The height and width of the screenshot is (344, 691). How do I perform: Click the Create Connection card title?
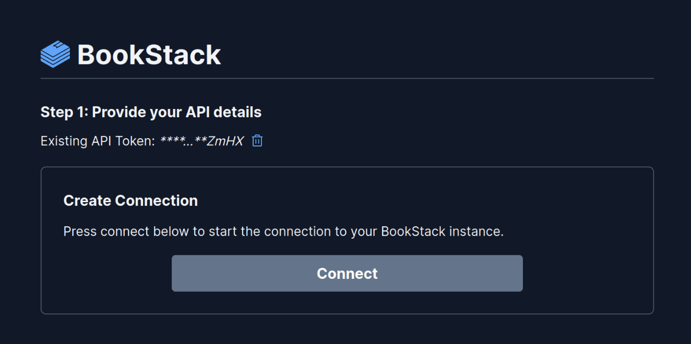point(130,200)
